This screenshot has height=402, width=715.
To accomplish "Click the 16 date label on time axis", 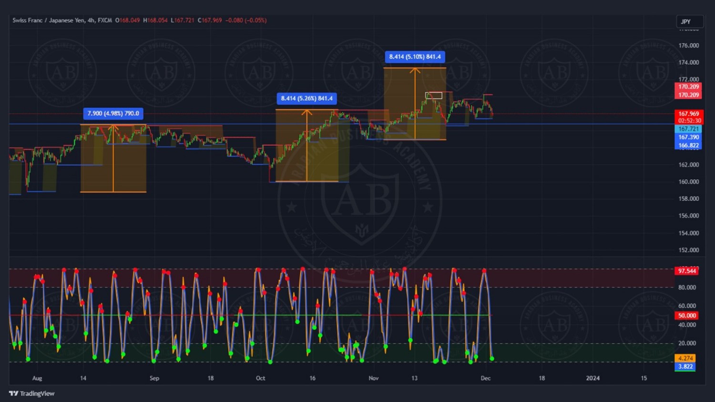I will click(x=313, y=378).
